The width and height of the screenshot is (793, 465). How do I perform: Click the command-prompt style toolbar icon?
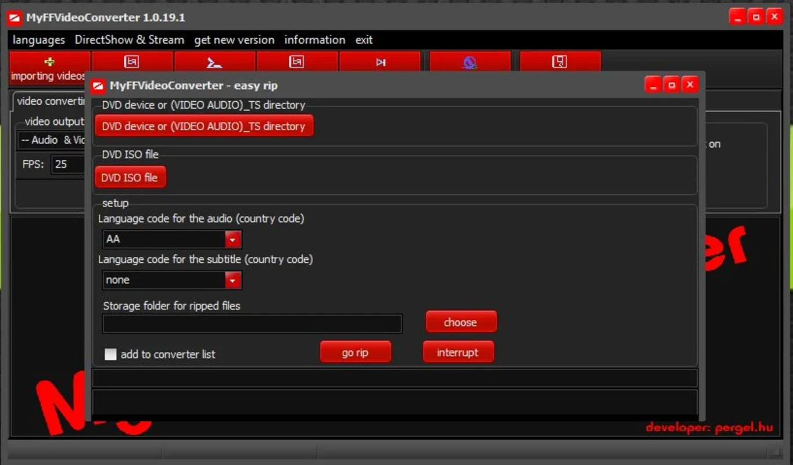tap(215, 62)
